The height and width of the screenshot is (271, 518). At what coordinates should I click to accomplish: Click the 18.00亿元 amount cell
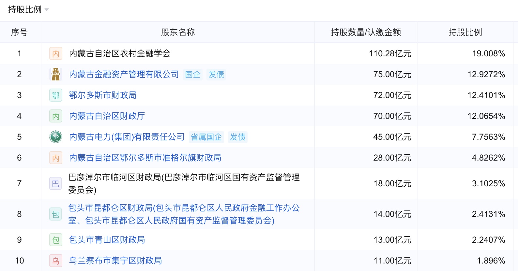tap(392, 183)
